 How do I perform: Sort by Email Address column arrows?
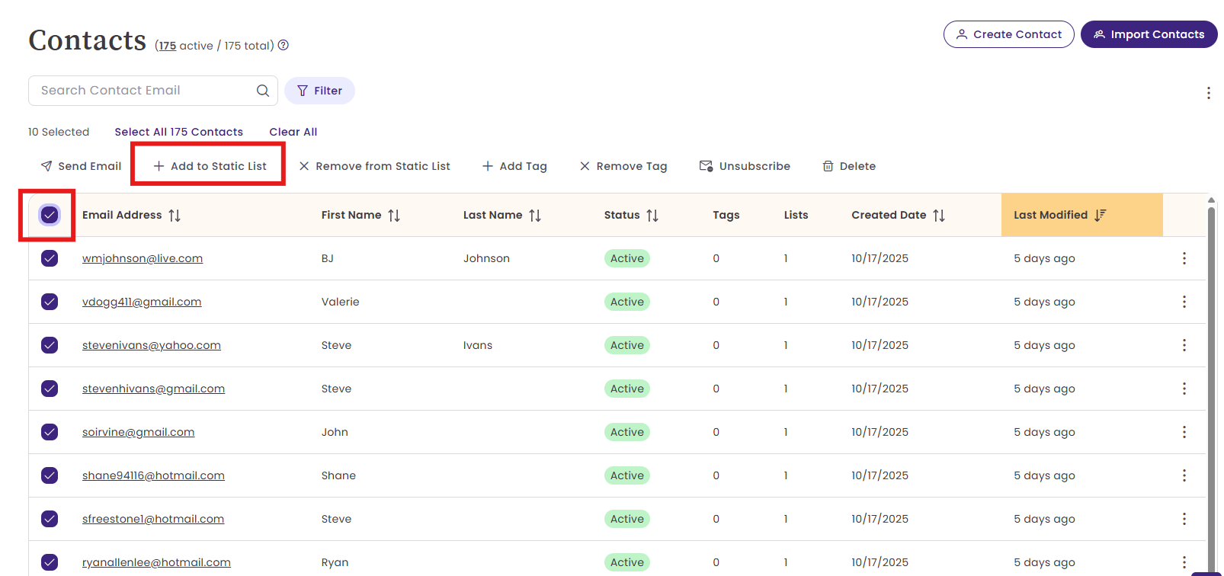tap(175, 216)
